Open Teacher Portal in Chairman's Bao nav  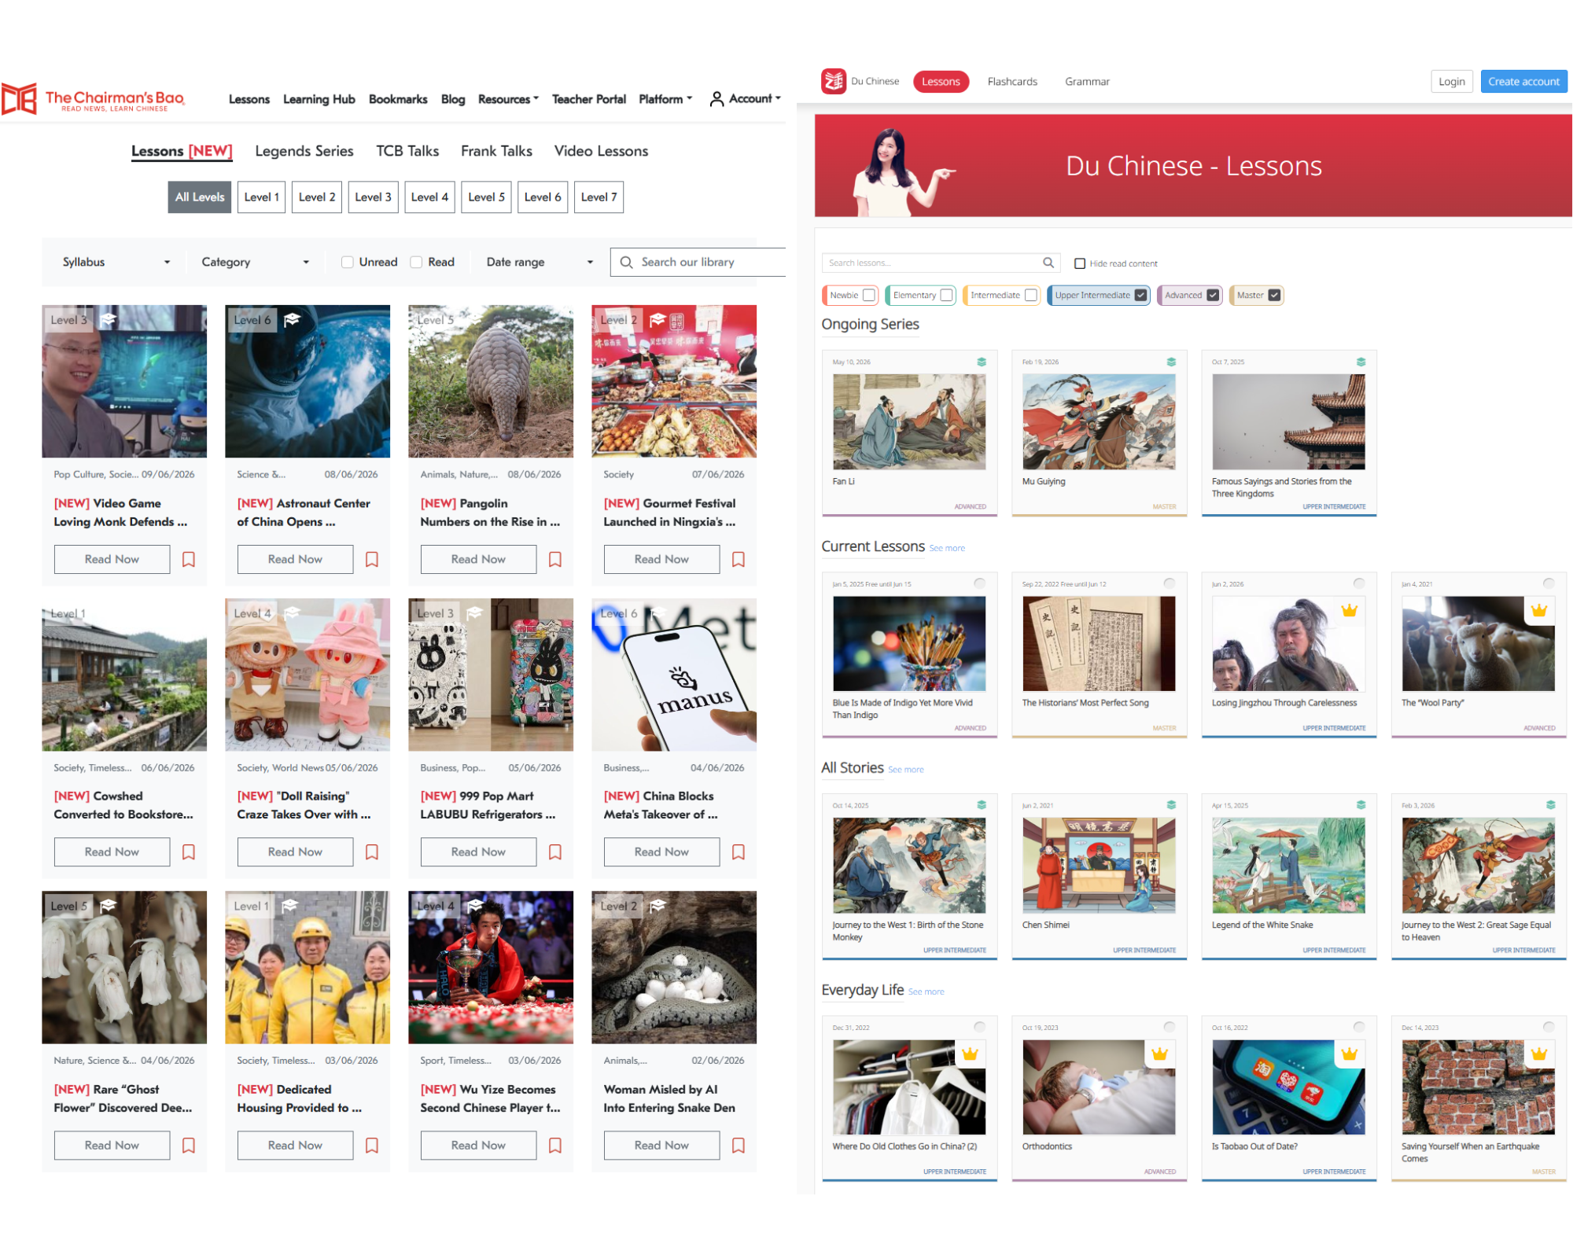click(x=588, y=99)
